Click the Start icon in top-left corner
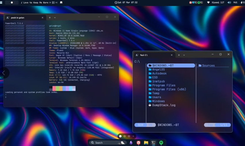Viewport: 245px width, 146px height. 1,2
